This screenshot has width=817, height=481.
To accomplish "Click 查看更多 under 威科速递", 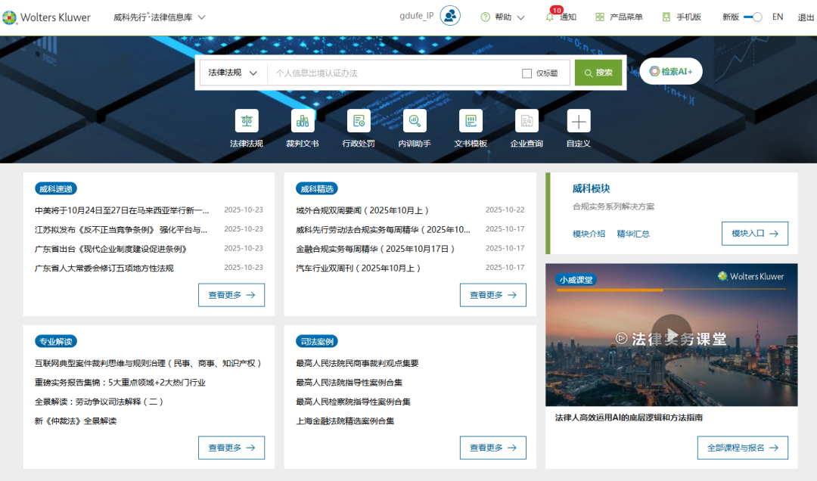I will (x=231, y=295).
